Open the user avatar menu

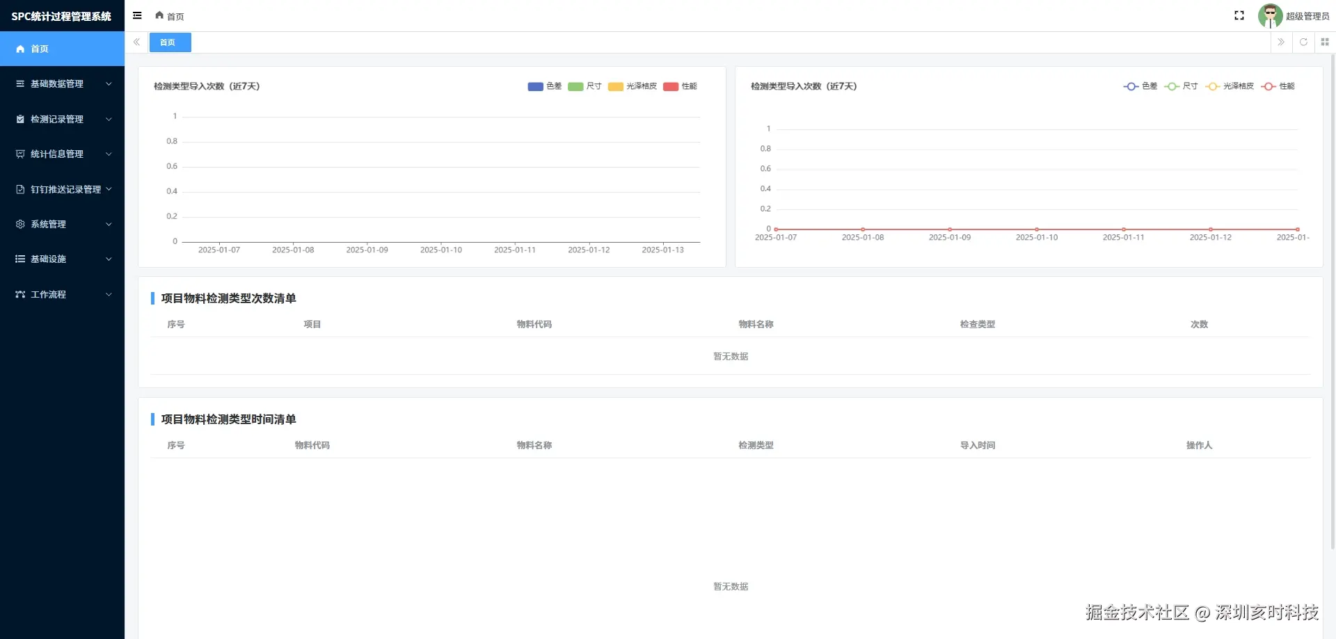(1270, 15)
